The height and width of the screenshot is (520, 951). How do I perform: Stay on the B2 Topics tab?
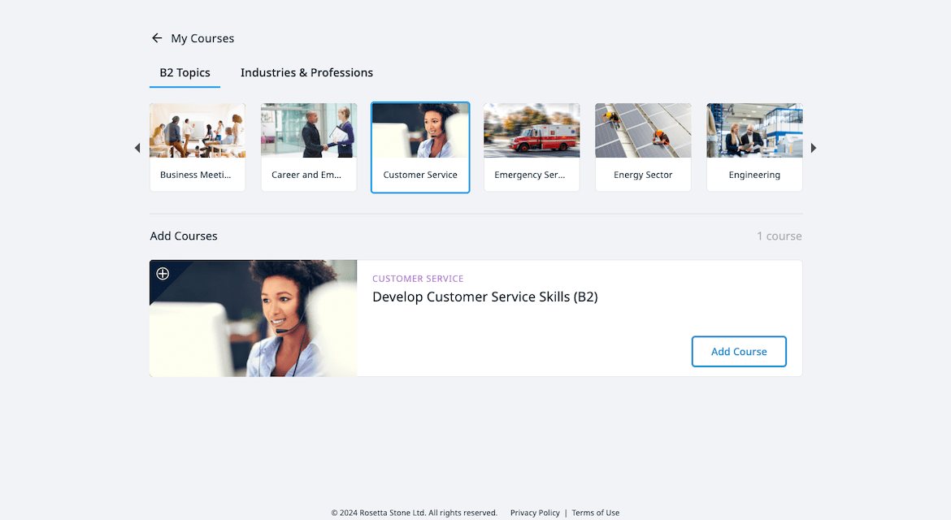185,72
